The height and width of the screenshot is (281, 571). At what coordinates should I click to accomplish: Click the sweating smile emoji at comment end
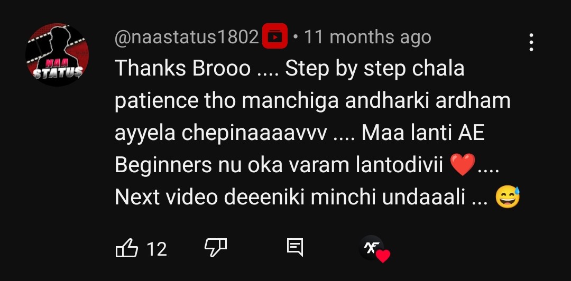(x=508, y=197)
